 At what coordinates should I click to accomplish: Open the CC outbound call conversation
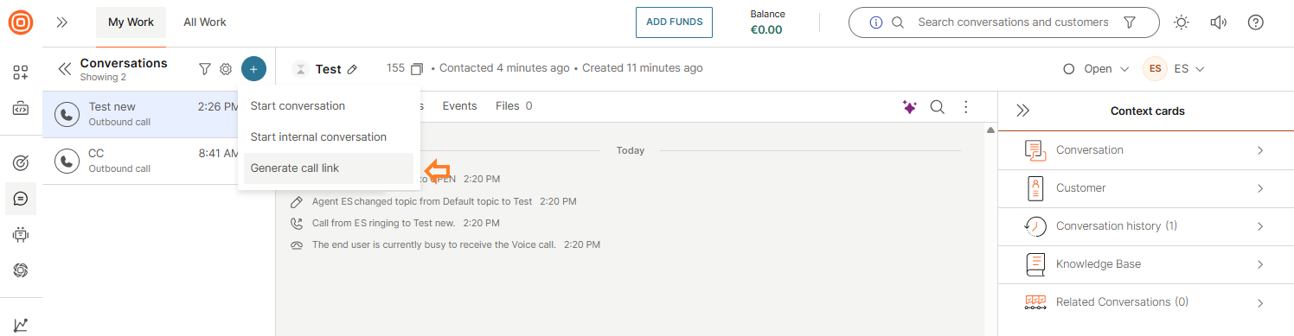tap(141, 161)
